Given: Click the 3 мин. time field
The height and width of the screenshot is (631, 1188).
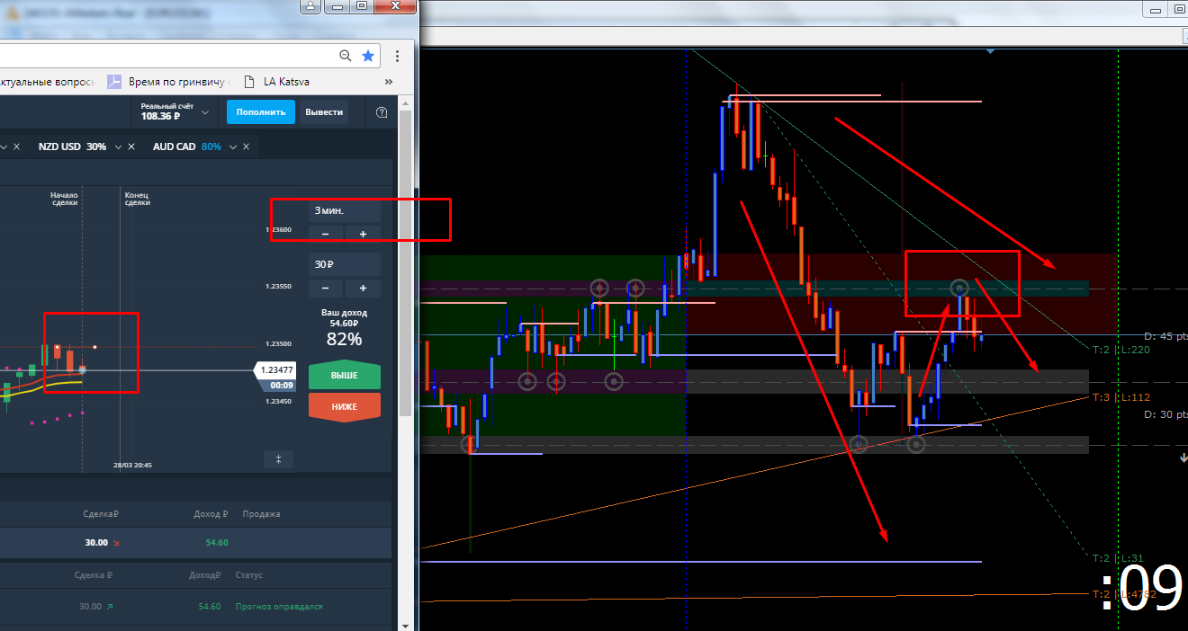Looking at the screenshot, I should pyautogui.click(x=344, y=210).
